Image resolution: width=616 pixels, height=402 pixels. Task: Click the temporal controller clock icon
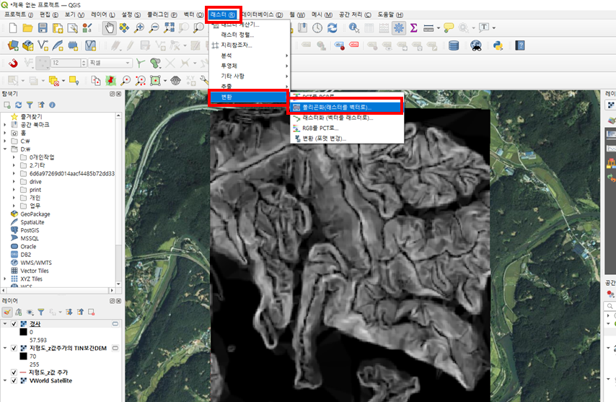tap(317, 28)
